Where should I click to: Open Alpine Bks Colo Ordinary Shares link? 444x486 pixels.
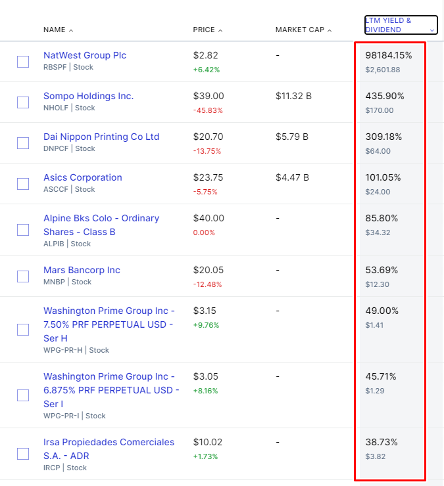(x=101, y=225)
